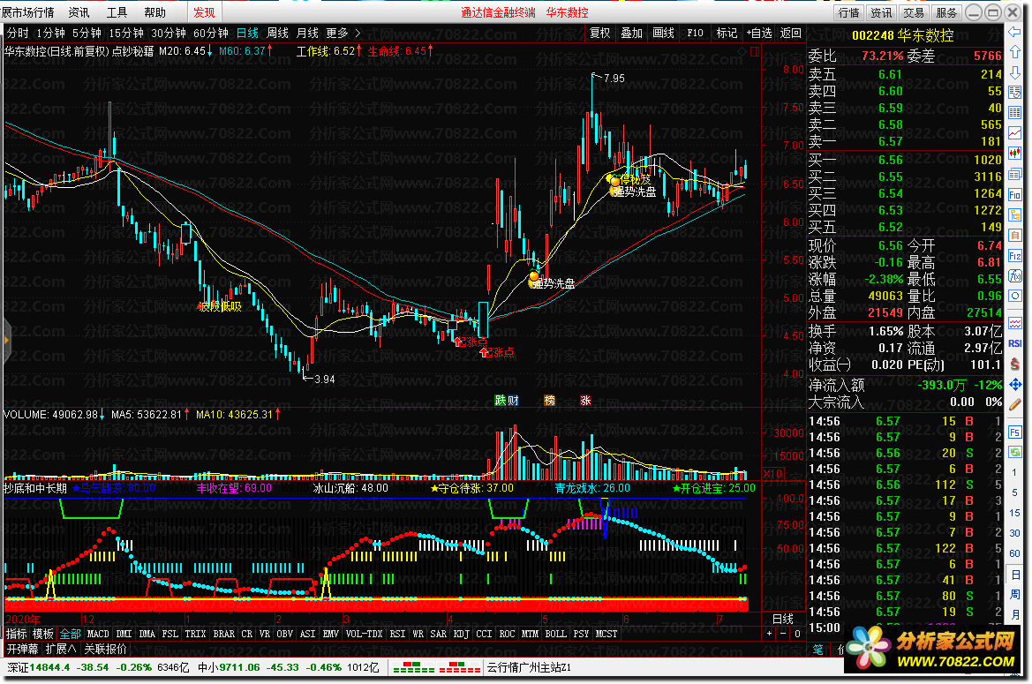Click the 涨 marker below the chart
Image resolution: width=1032 pixels, height=684 pixels.
pos(586,400)
